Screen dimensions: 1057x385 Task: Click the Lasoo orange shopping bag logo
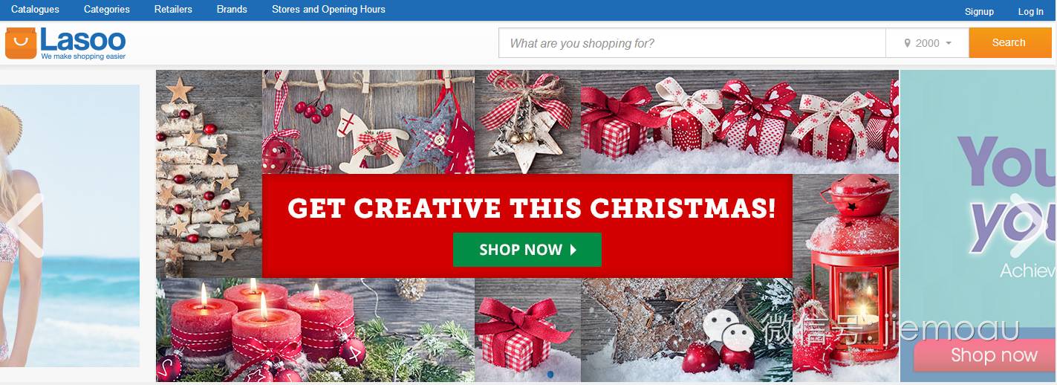point(21,44)
